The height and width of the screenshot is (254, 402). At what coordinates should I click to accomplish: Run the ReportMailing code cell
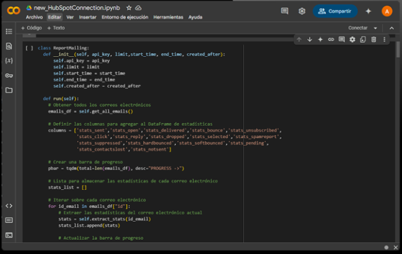29,48
